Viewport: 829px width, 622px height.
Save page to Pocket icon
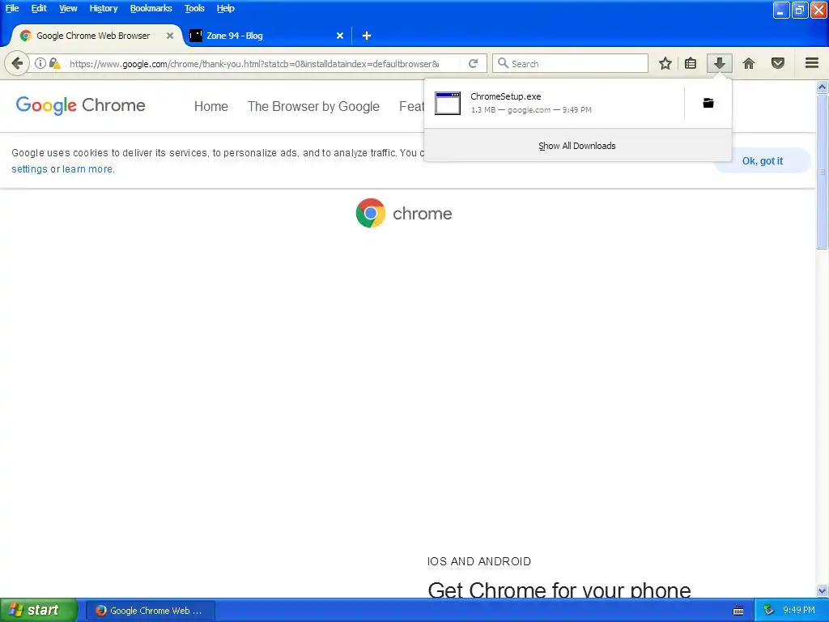tap(778, 63)
